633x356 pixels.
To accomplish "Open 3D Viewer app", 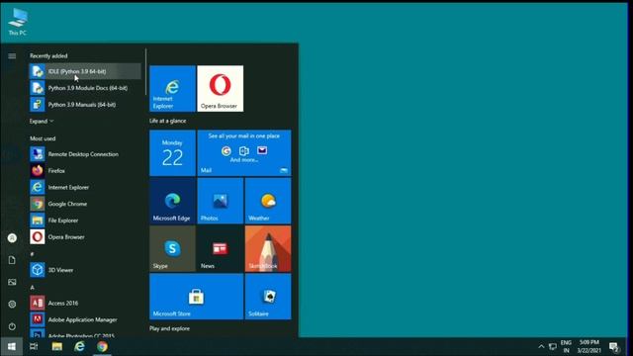I will [x=85, y=270].
